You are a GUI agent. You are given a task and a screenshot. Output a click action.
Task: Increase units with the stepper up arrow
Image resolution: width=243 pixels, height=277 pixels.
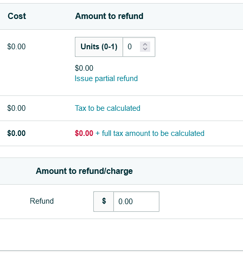click(x=145, y=44)
